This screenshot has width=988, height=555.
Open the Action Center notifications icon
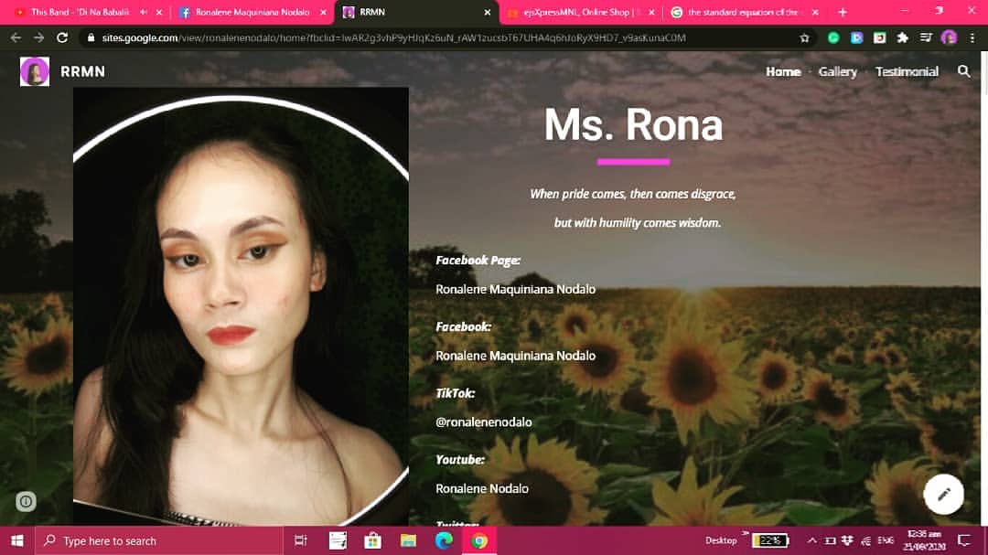(964, 540)
